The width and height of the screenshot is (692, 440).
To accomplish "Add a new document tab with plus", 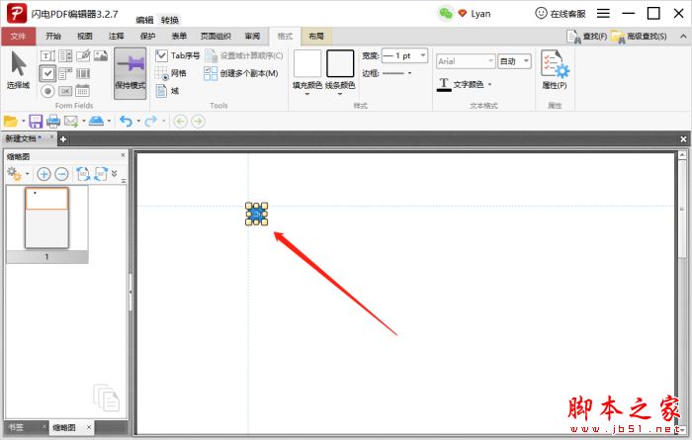I will click(x=63, y=139).
